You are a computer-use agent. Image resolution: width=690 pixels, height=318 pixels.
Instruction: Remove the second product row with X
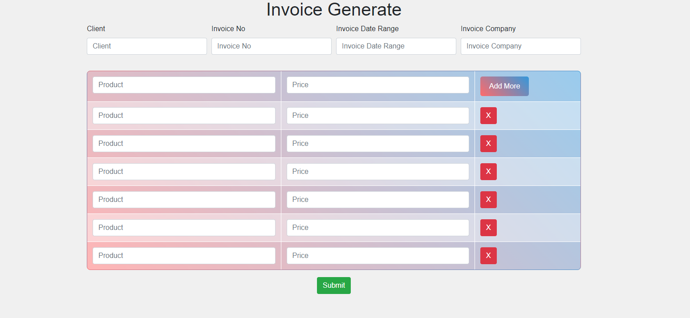[488, 116]
